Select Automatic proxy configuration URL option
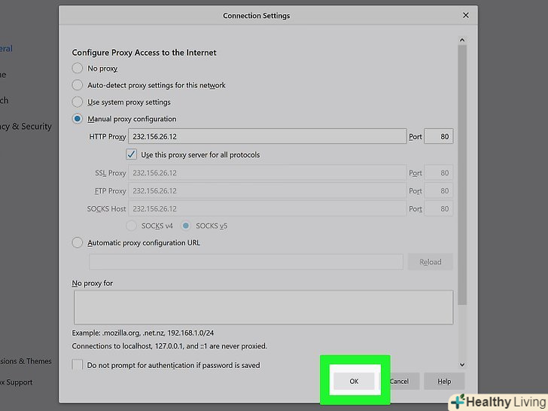Image resolution: width=548 pixels, height=411 pixels. (x=78, y=242)
